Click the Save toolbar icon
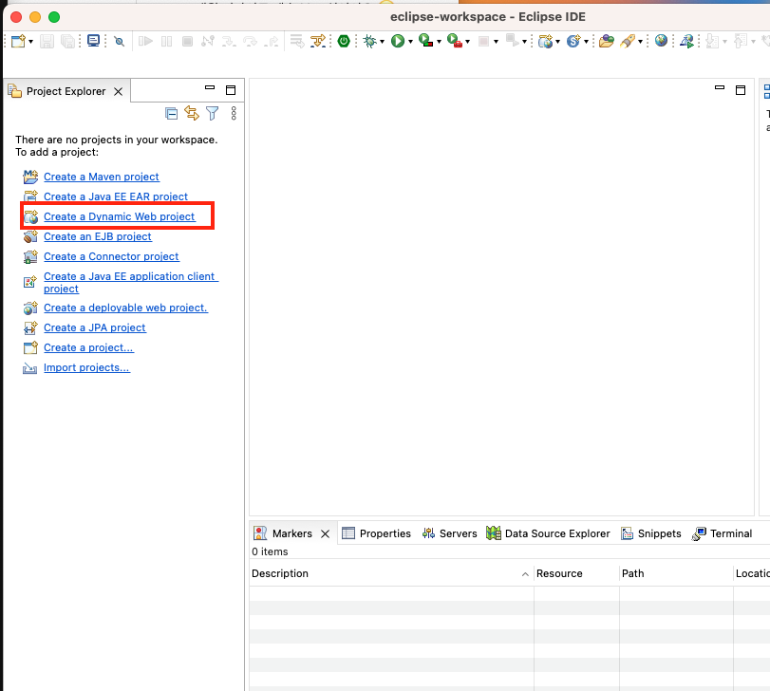 point(47,41)
